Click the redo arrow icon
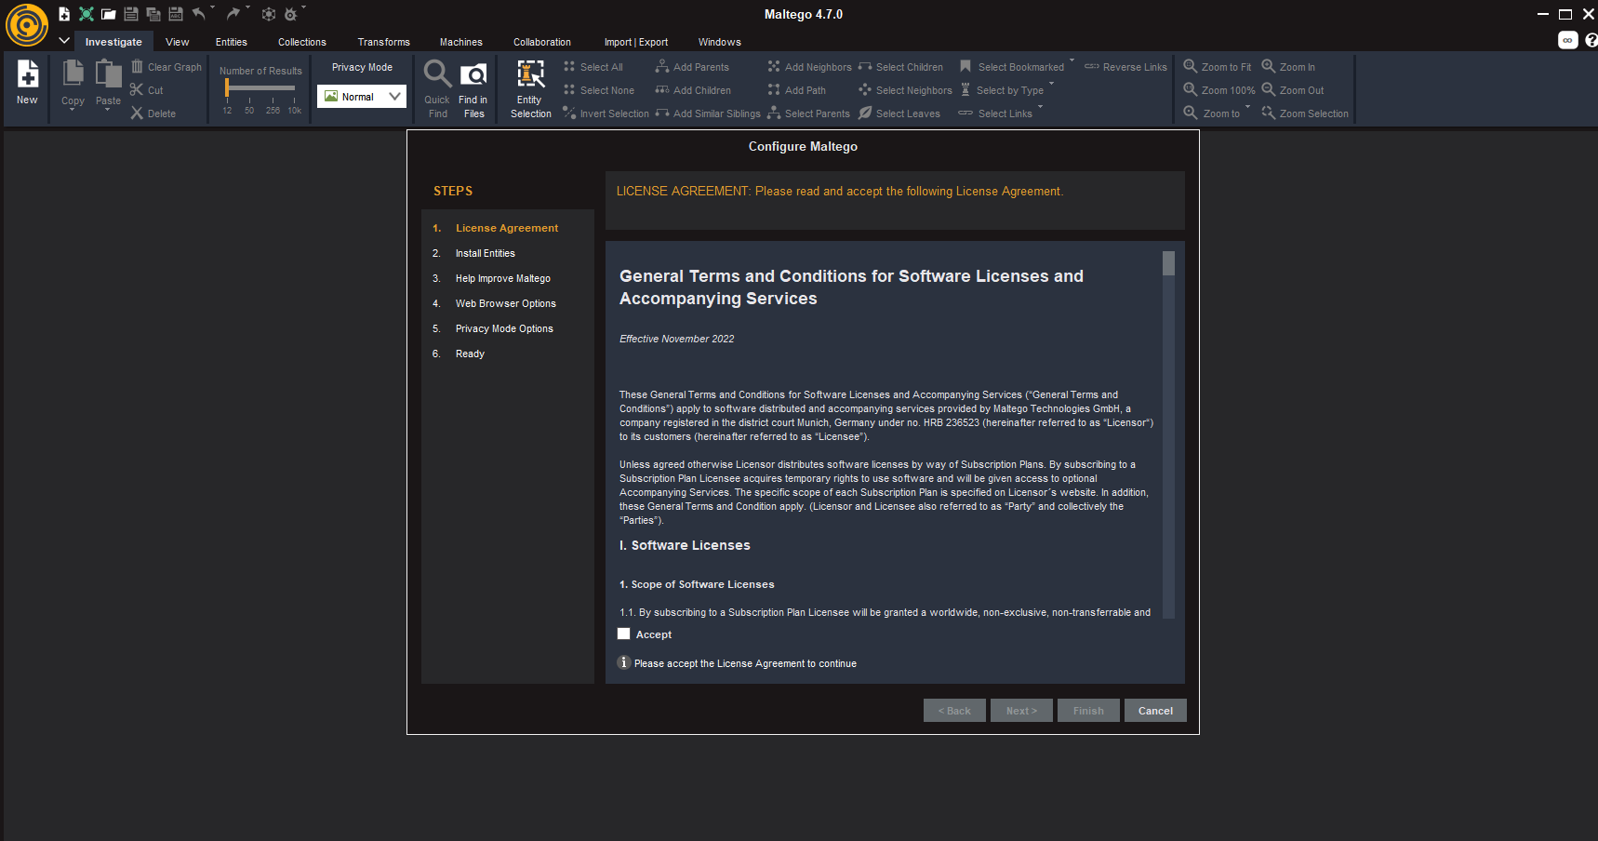The height and width of the screenshot is (841, 1598). (x=233, y=14)
